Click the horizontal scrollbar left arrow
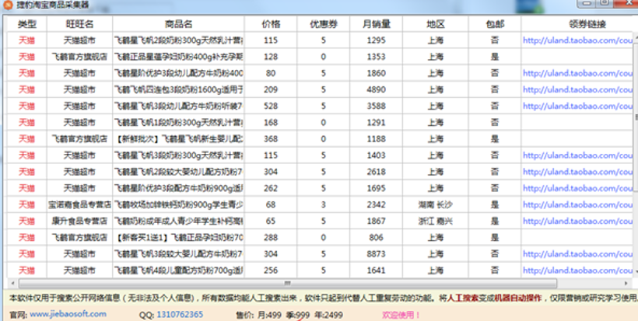The image size is (638, 321). (x=12, y=283)
